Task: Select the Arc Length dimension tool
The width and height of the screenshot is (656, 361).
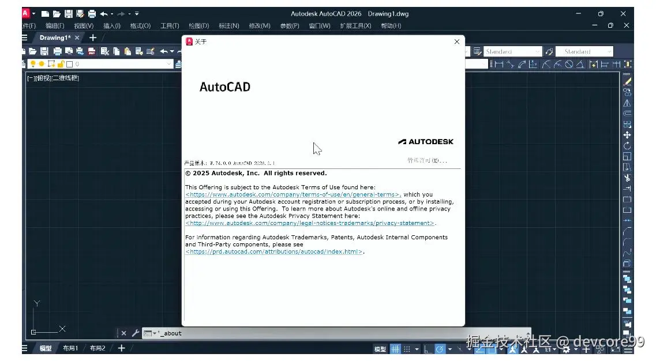Action: (522, 64)
